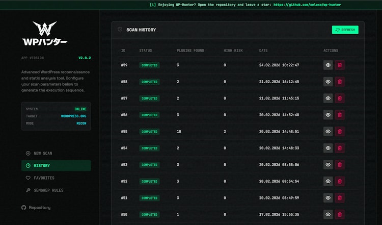Viewport: 382px width, 225px height.
Task: Trash scan #53
Action: click(x=340, y=165)
